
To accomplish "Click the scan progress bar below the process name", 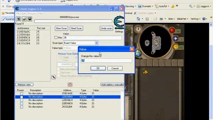I will tap(73, 21).
